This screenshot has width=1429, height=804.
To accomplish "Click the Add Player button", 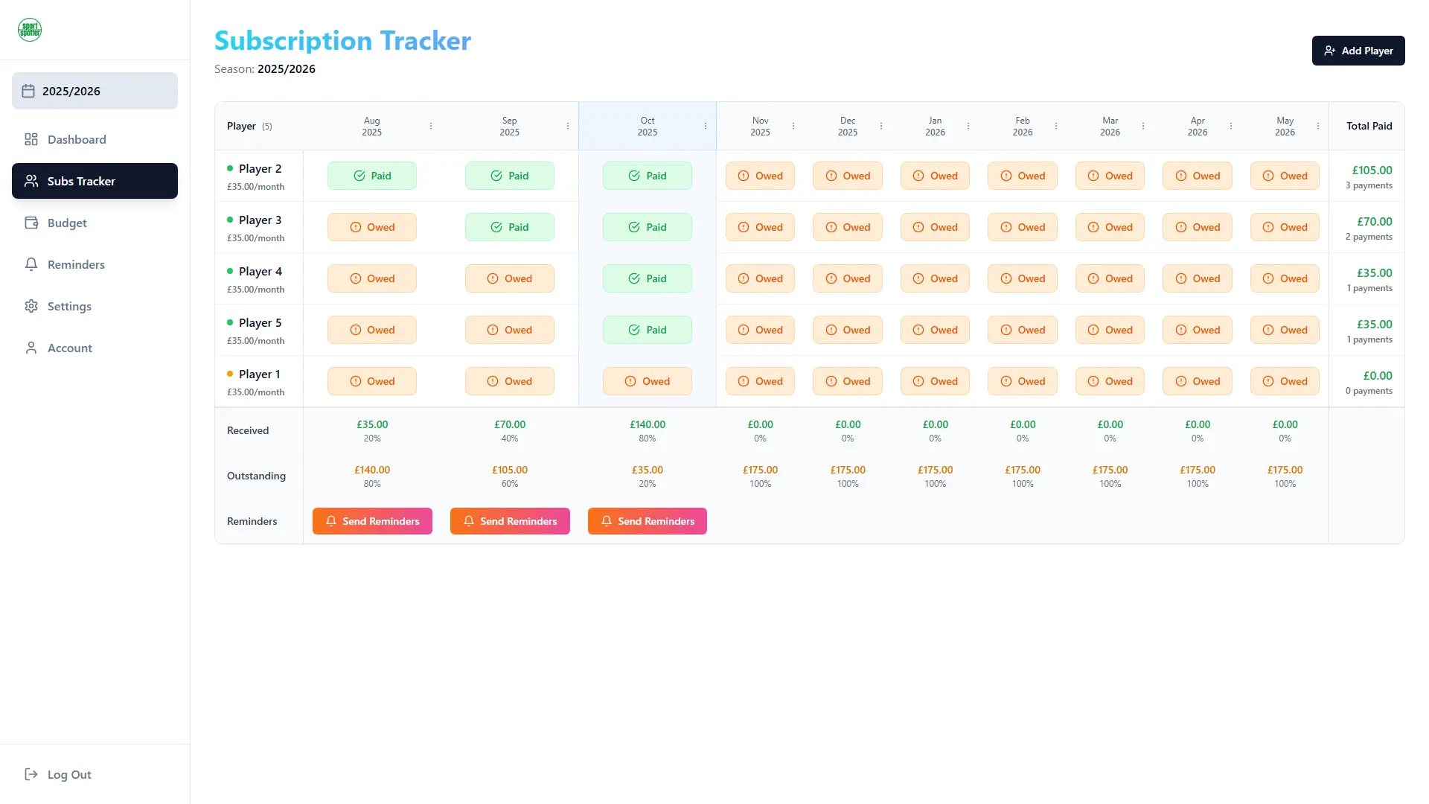I will coord(1358,51).
